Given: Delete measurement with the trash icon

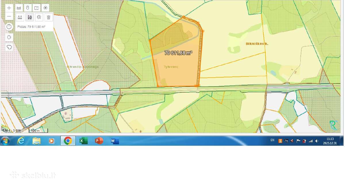Looking at the screenshot, I should click(x=49, y=17).
